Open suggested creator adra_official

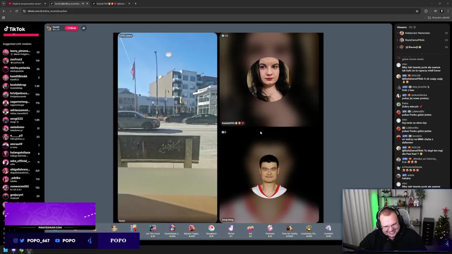(21, 162)
